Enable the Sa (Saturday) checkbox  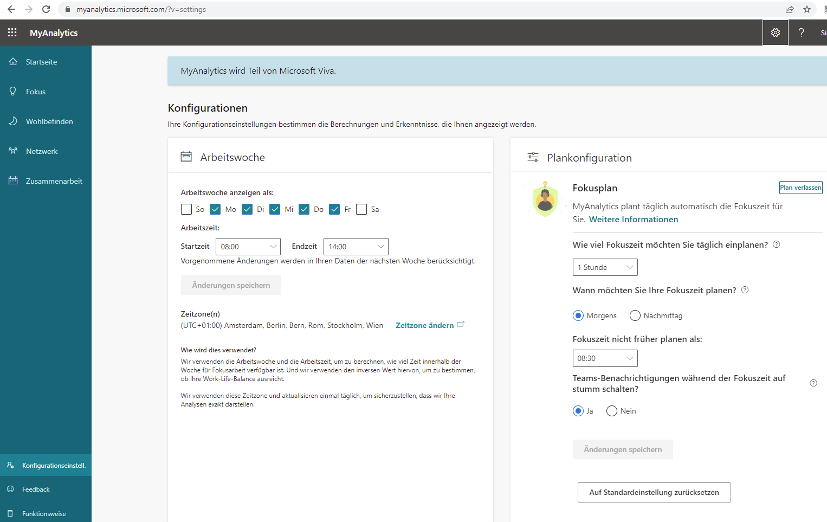361,209
